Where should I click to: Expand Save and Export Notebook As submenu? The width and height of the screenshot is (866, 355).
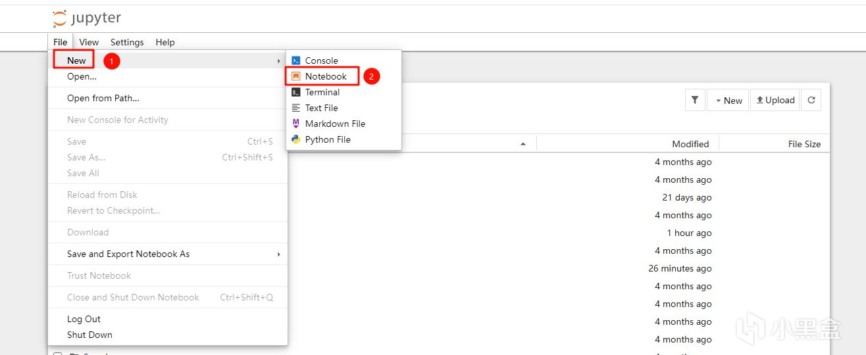(x=168, y=254)
